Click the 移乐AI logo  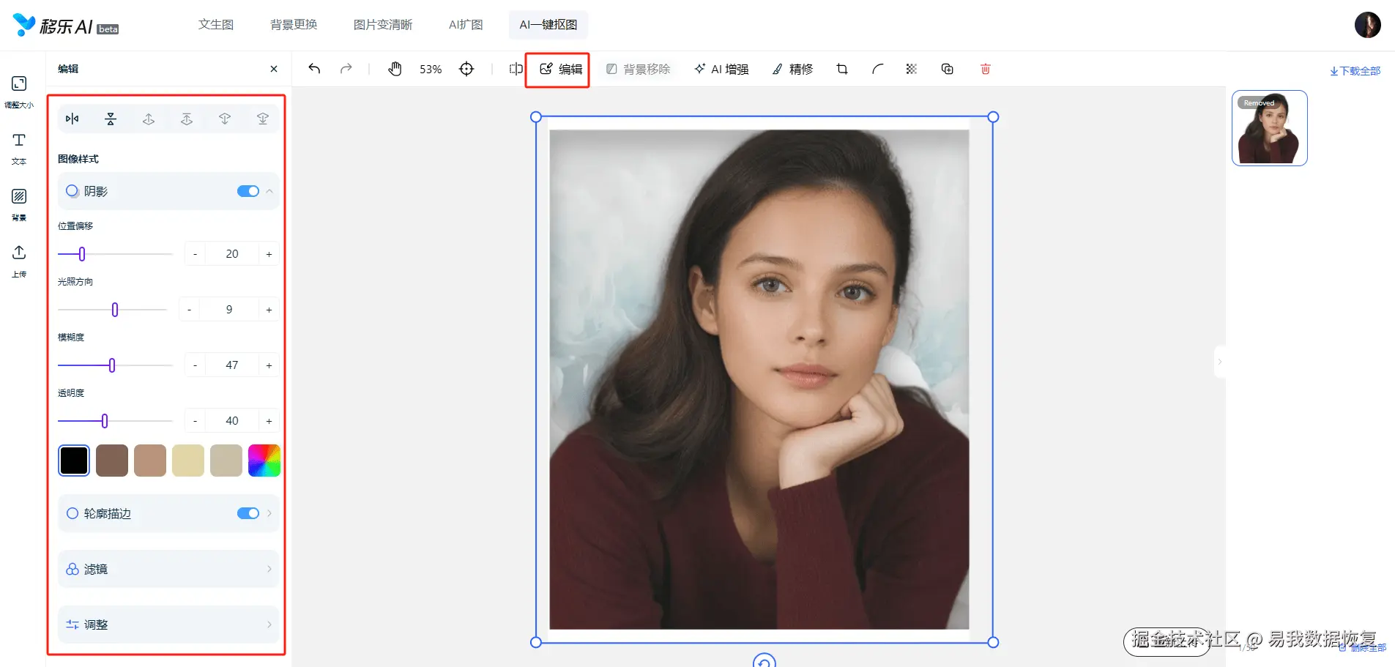point(66,26)
